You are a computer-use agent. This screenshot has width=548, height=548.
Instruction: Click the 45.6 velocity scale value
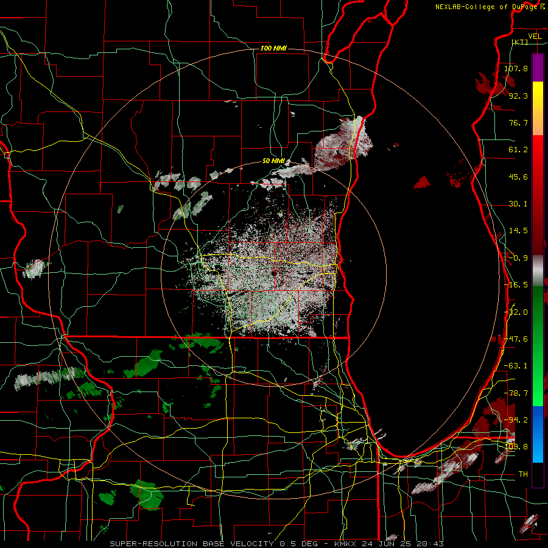tap(518, 177)
